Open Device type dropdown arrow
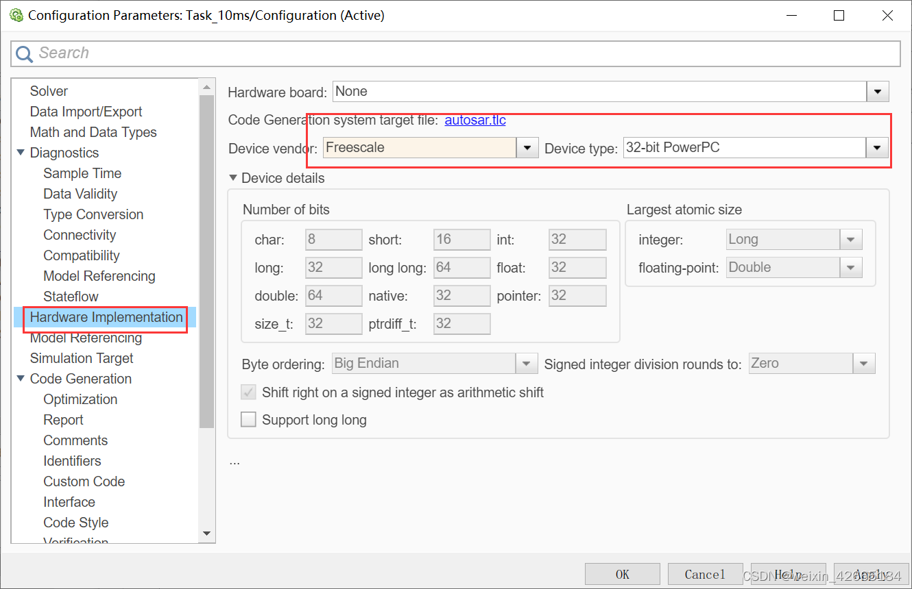 click(877, 148)
